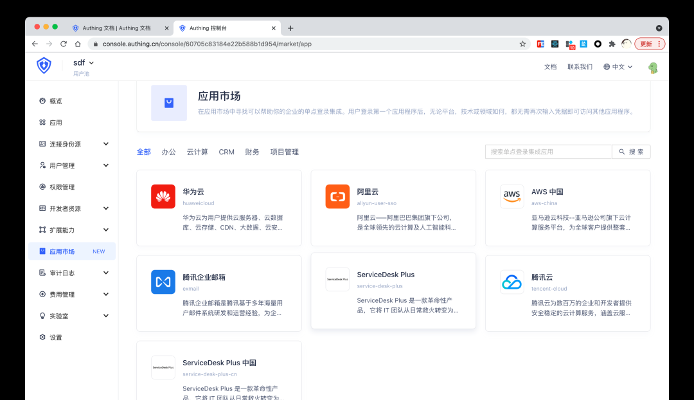Click the 应用市场 sidebar icon
Screen dimensions: 694x400
[42, 251]
